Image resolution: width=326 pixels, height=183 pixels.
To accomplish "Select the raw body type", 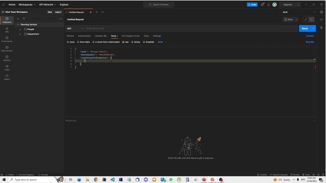I will click(x=125, y=42).
